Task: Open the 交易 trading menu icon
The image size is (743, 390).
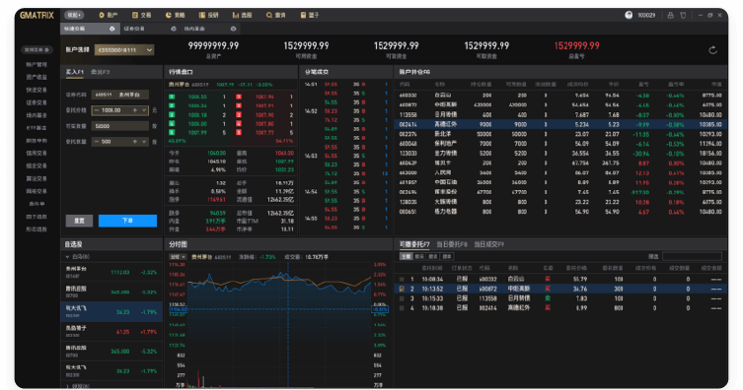Action: pyautogui.click(x=134, y=15)
